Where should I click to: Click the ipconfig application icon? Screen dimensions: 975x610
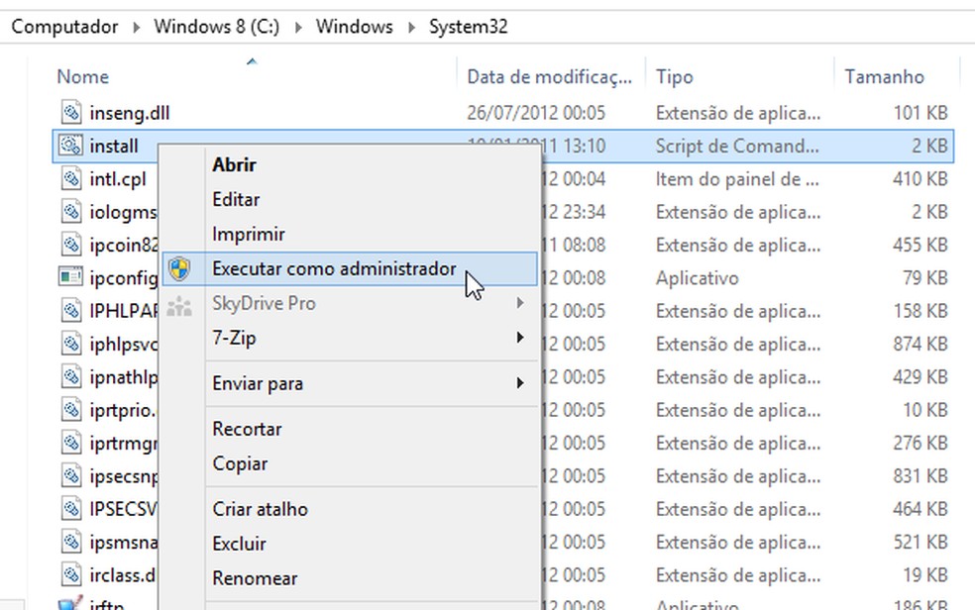click(x=70, y=277)
